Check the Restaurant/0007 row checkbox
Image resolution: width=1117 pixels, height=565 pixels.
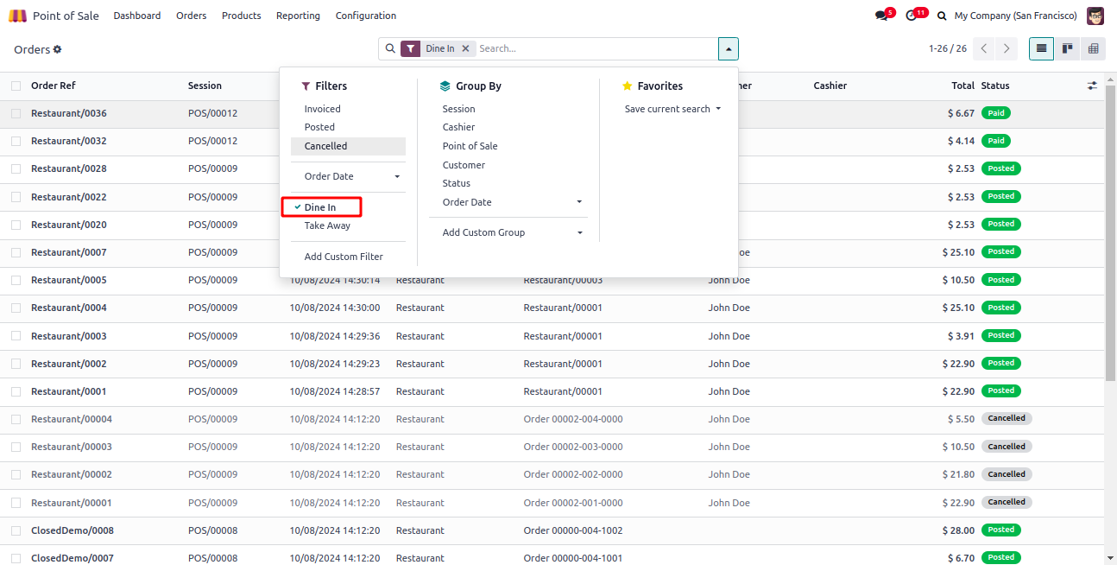click(x=16, y=252)
